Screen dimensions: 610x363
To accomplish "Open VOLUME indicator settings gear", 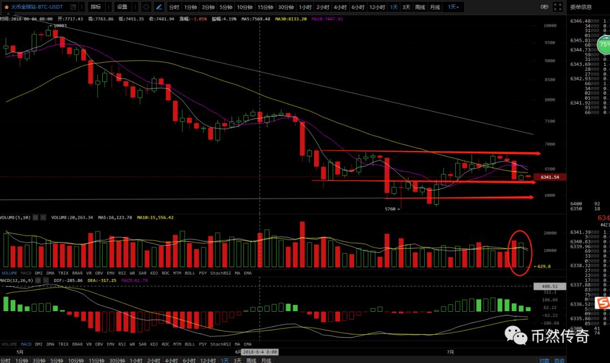I will [x=36, y=218].
